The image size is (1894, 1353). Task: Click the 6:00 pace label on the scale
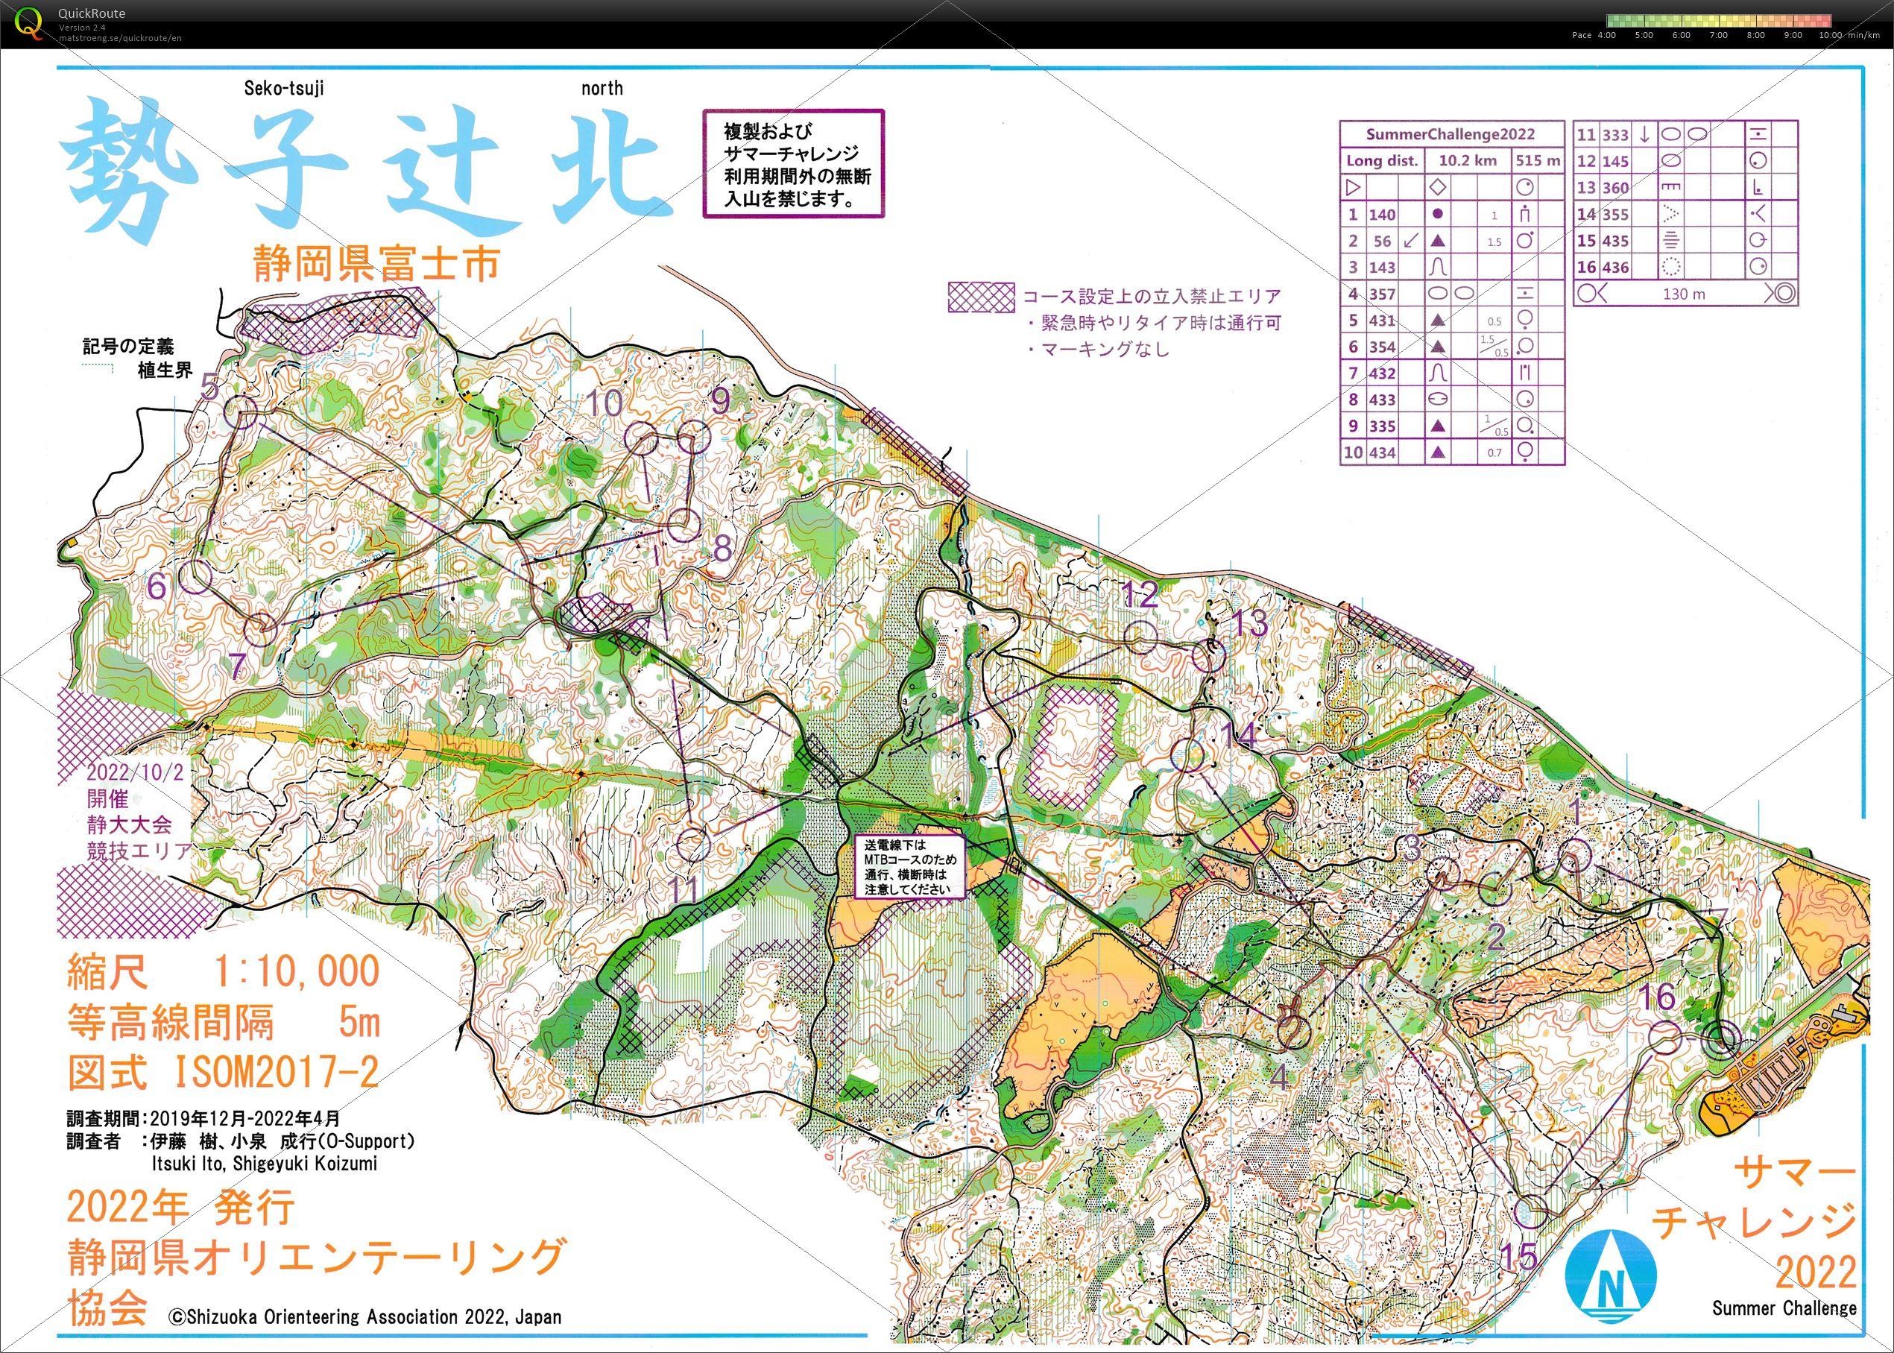click(1680, 35)
